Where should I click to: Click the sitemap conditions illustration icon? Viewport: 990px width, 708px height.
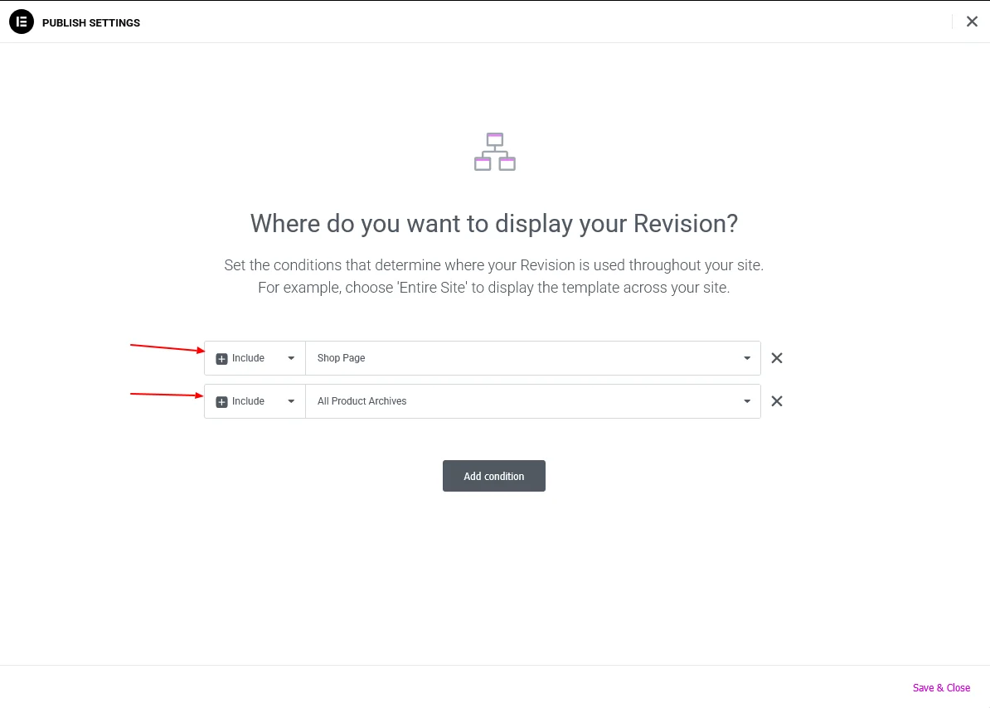click(495, 152)
